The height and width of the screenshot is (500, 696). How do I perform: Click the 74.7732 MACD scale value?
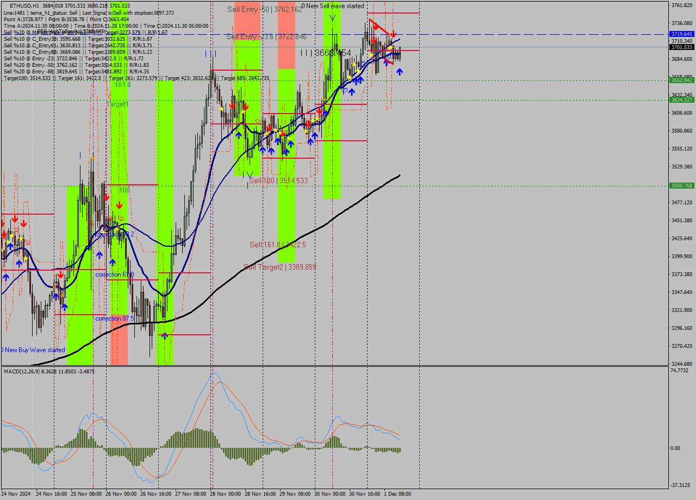[x=680, y=370]
